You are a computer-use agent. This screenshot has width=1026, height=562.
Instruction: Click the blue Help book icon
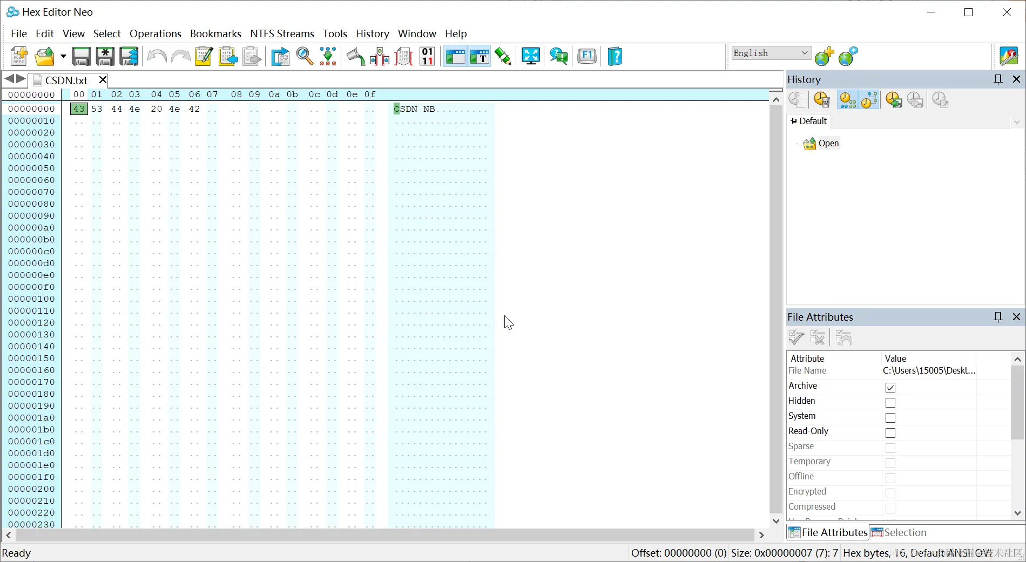(615, 56)
